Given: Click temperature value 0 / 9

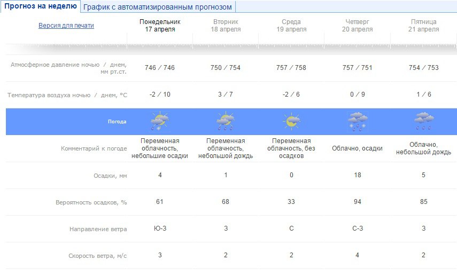Looking at the screenshot, I should tap(358, 94).
